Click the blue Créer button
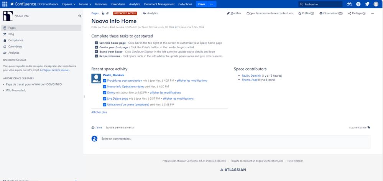The image size is (383, 181). tap(202, 4)
